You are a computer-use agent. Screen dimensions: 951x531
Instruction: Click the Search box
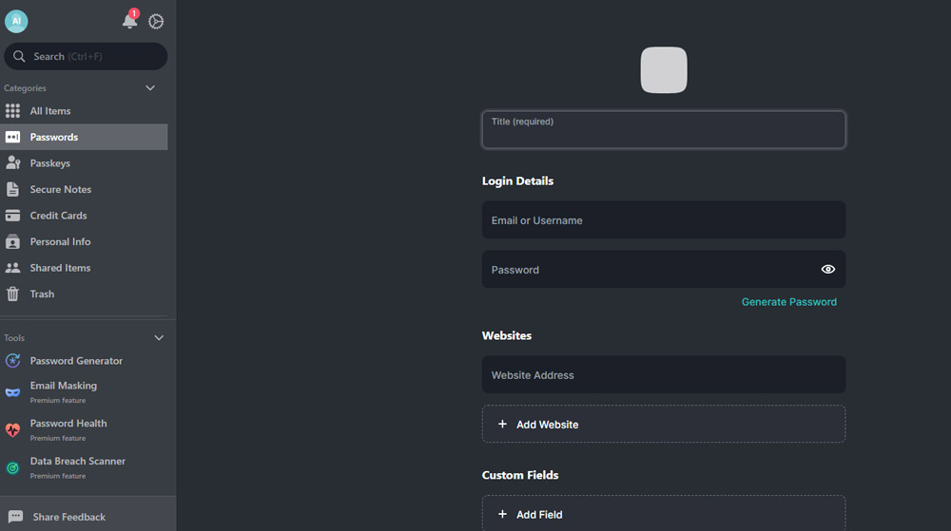pos(86,56)
